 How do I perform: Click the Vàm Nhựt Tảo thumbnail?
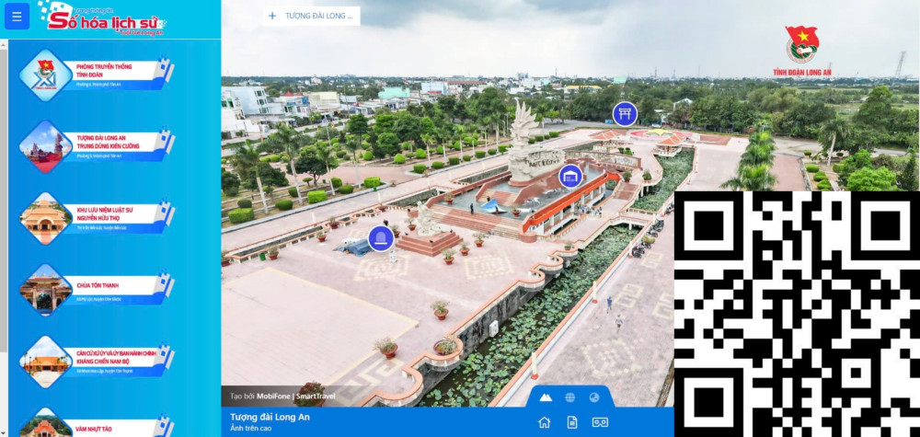point(45,423)
